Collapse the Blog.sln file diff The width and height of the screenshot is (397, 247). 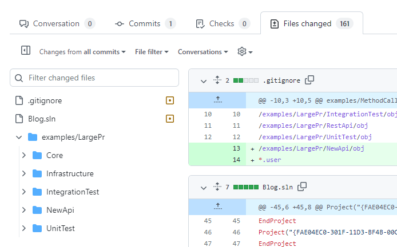coord(204,187)
